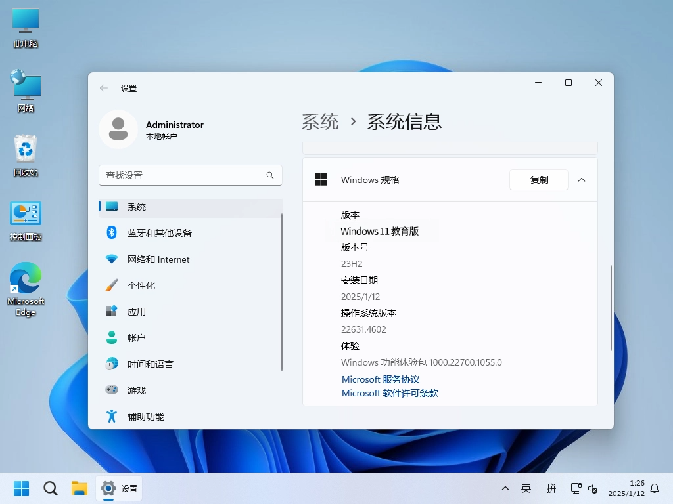Open the Apps settings category
Image resolution: width=673 pixels, height=504 pixels.
[136, 312]
